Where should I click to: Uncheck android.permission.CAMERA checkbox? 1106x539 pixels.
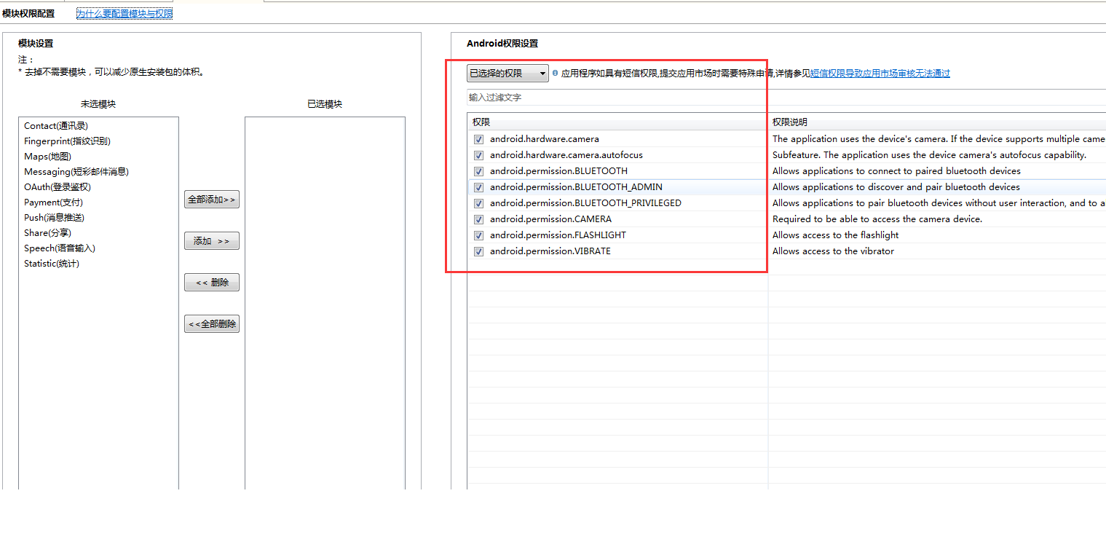pyautogui.click(x=479, y=219)
